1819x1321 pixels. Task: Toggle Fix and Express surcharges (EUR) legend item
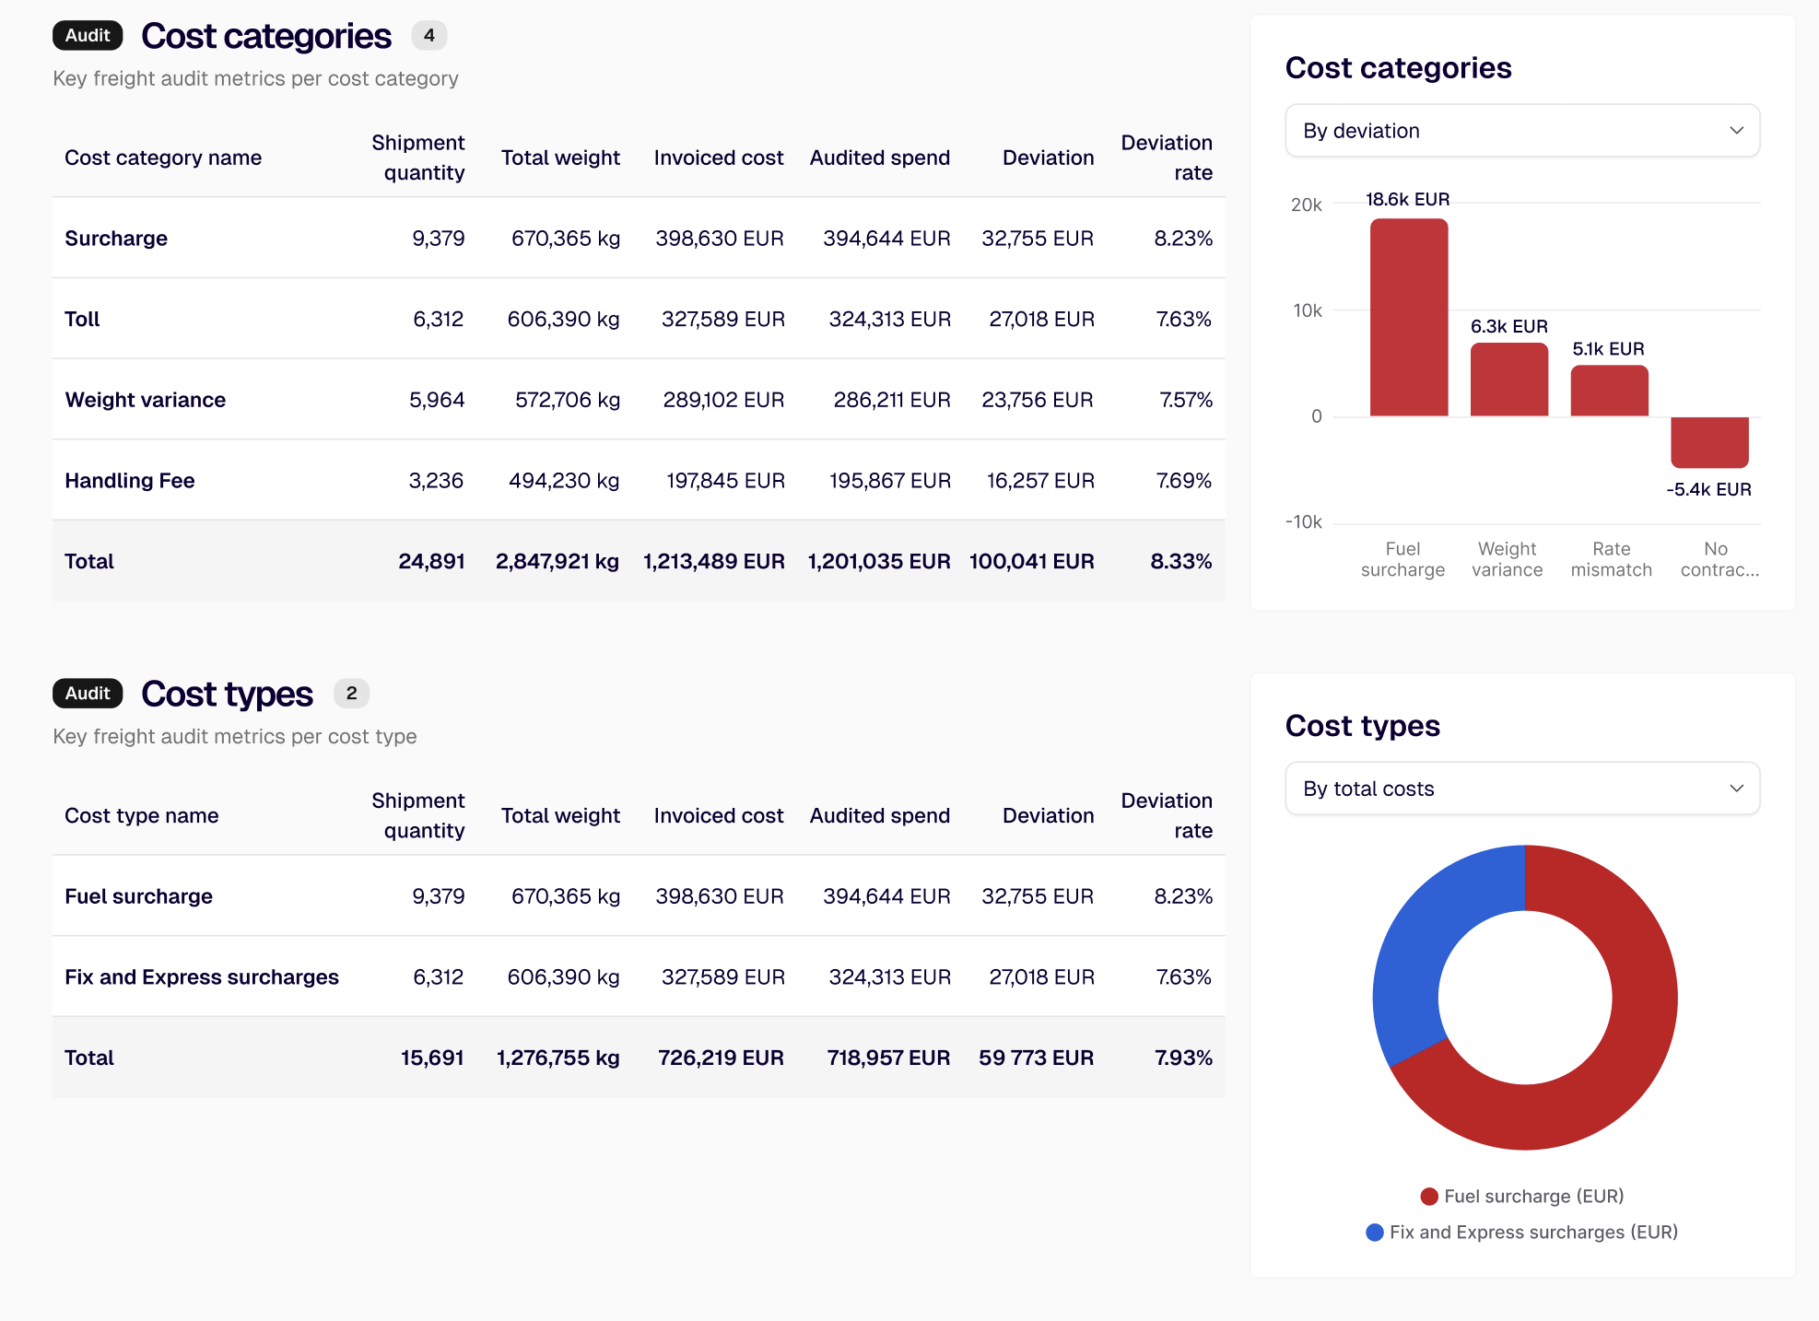(x=1522, y=1233)
